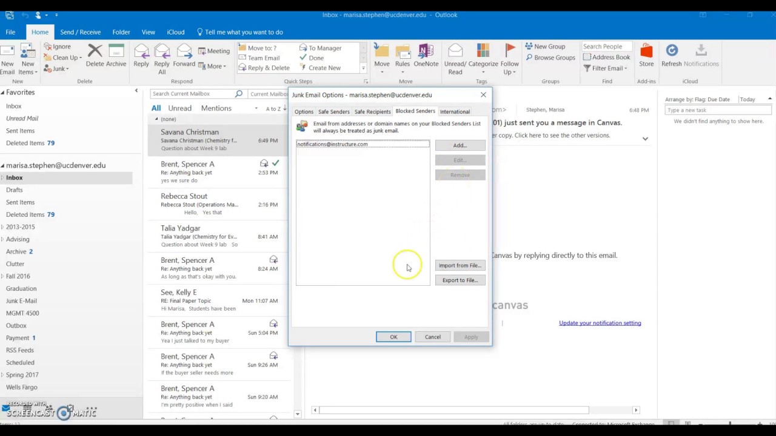Open the Clean Up dropdown
The image size is (776, 436).
(62, 58)
